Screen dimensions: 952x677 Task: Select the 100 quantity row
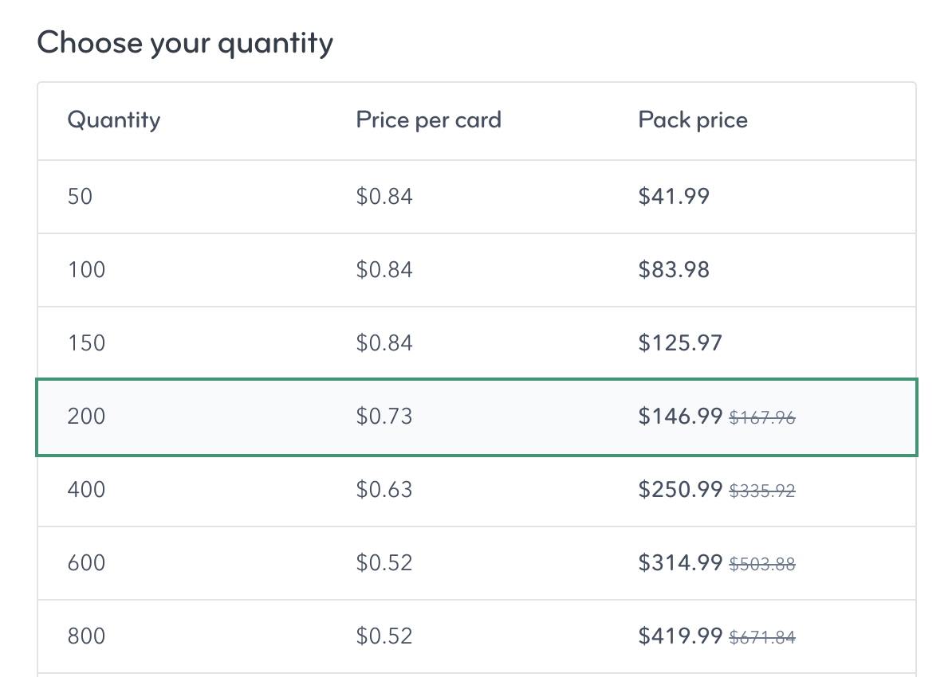[x=86, y=270]
